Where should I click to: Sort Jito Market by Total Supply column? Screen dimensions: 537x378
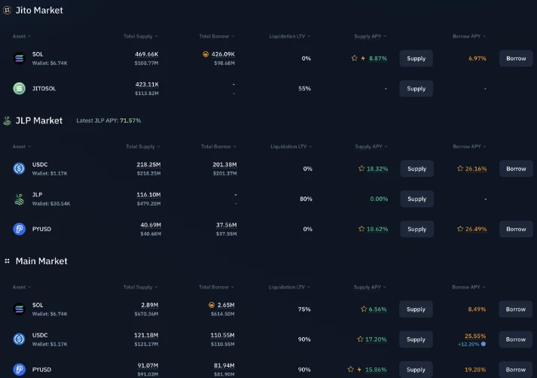click(x=141, y=36)
